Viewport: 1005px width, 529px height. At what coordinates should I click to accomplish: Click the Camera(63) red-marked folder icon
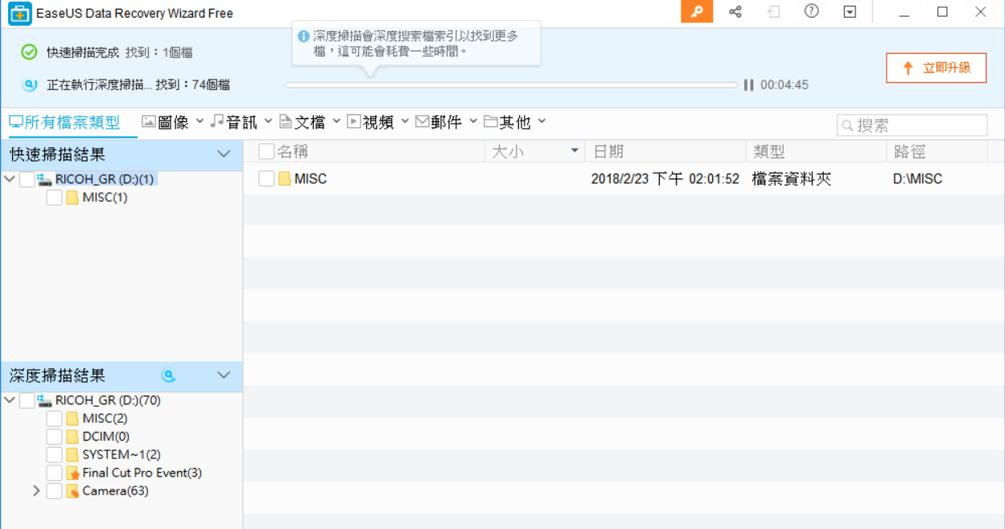click(72, 491)
